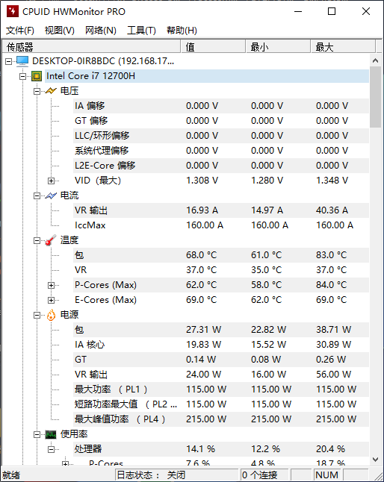This screenshot has height=482, width=384.
Task: Select the GT power row at 0.14 W
Action: click(221, 360)
